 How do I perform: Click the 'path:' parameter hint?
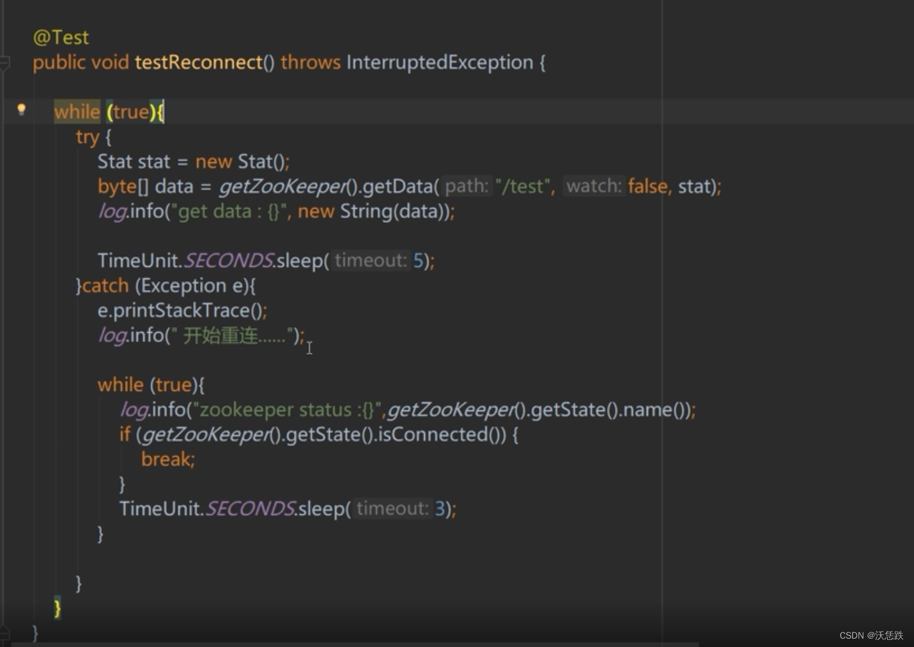pyautogui.click(x=467, y=186)
